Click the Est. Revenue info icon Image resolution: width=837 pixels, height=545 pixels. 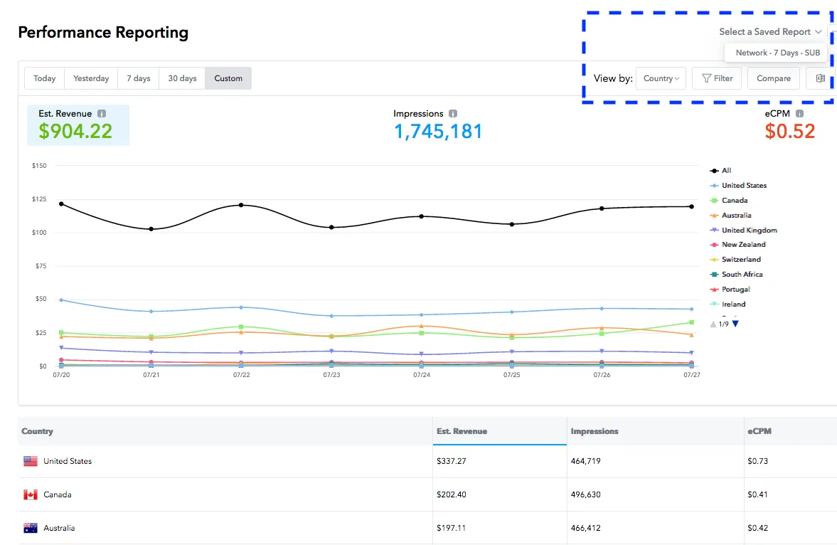click(102, 114)
